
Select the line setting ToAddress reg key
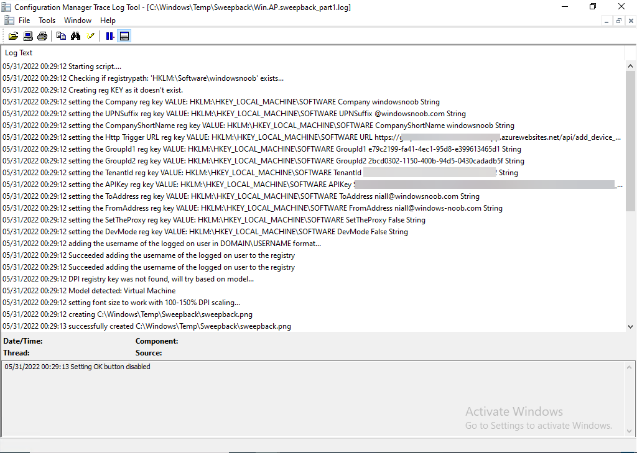pos(313,196)
